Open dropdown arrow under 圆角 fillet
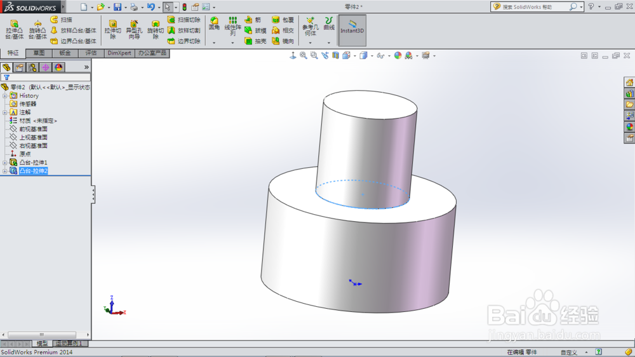Image resolution: width=635 pixels, height=357 pixels. [214, 43]
